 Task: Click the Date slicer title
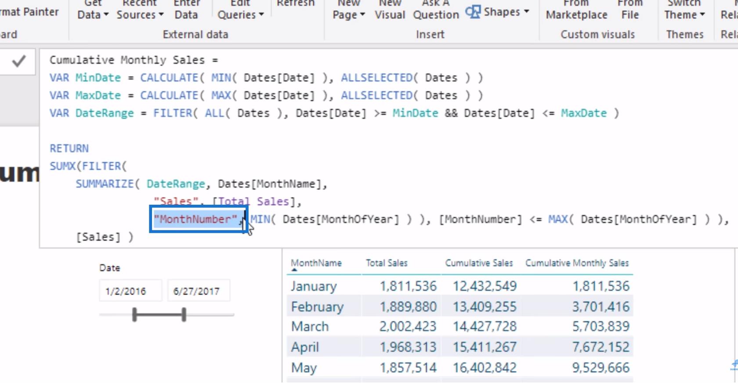pos(109,268)
